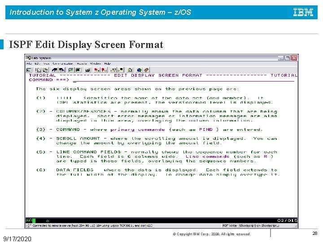
Task: Click the '(4)' list number
Action: 41,138
